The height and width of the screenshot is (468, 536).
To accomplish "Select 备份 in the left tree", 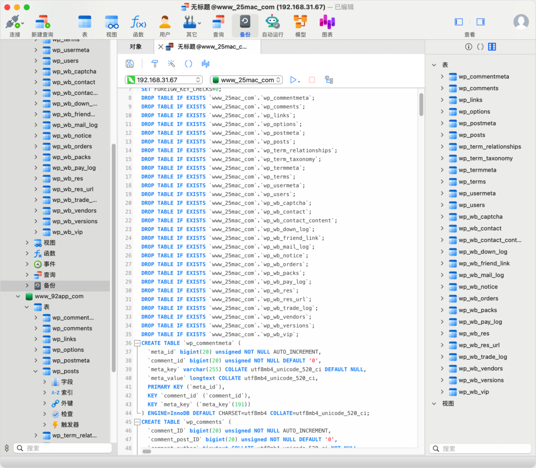I will pyautogui.click(x=49, y=285).
